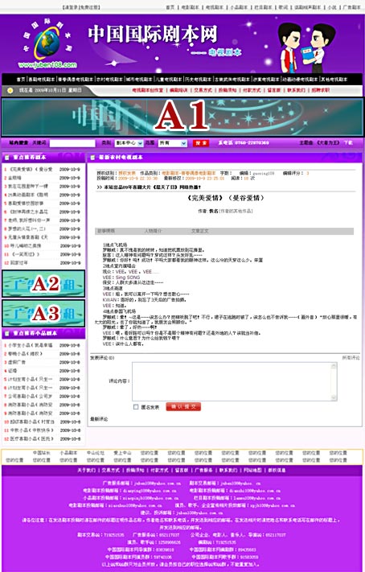The height and width of the screenshot is (572, 365).
Task: Click inside the 评论内容 comment text area
Action: pos(232,381)
